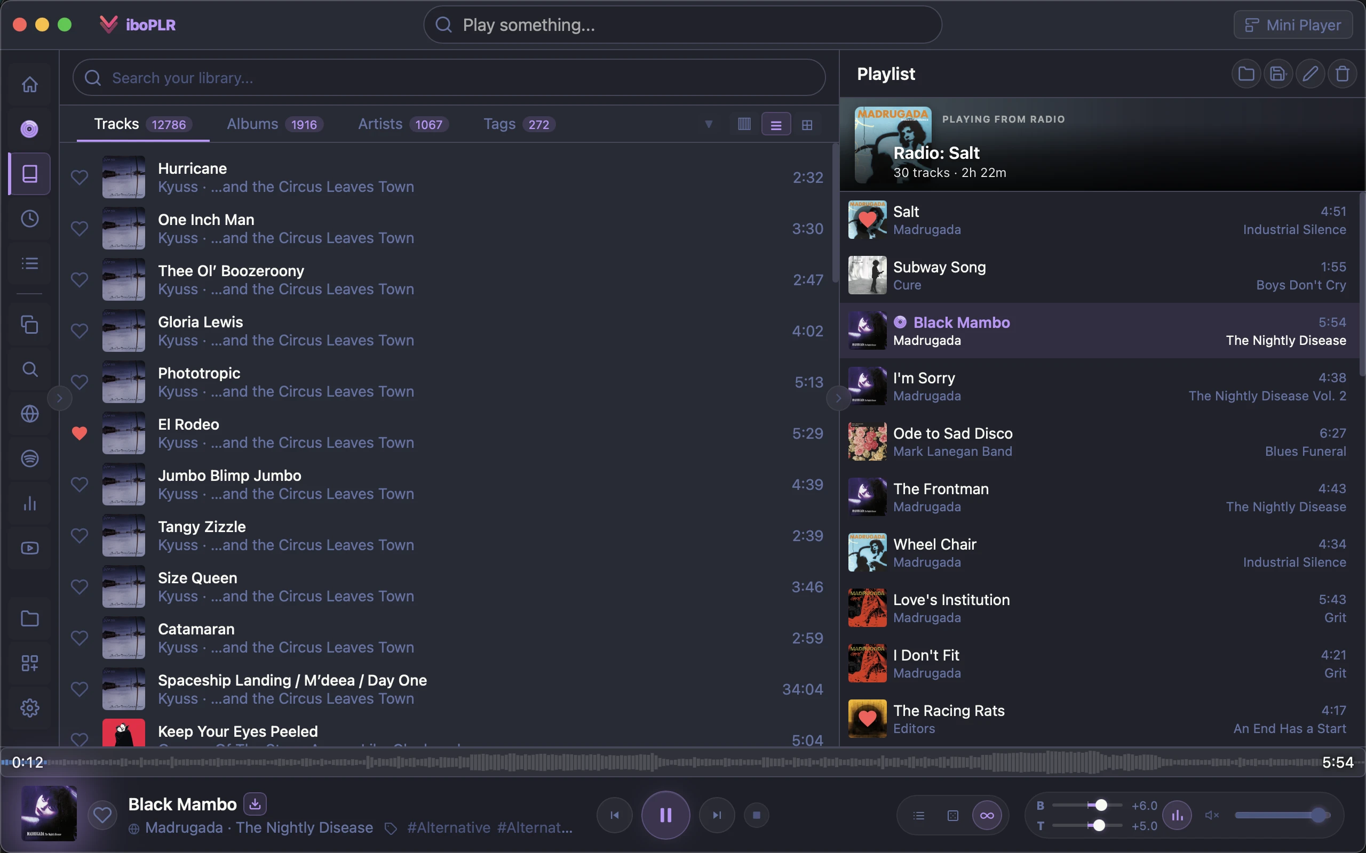The width and height of the screenshot is (1366, 853).
Task: Select the Phototropic track row
Action: tap(446, 382)
